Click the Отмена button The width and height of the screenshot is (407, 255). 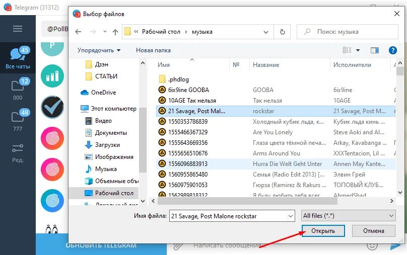tap(374, 231)
